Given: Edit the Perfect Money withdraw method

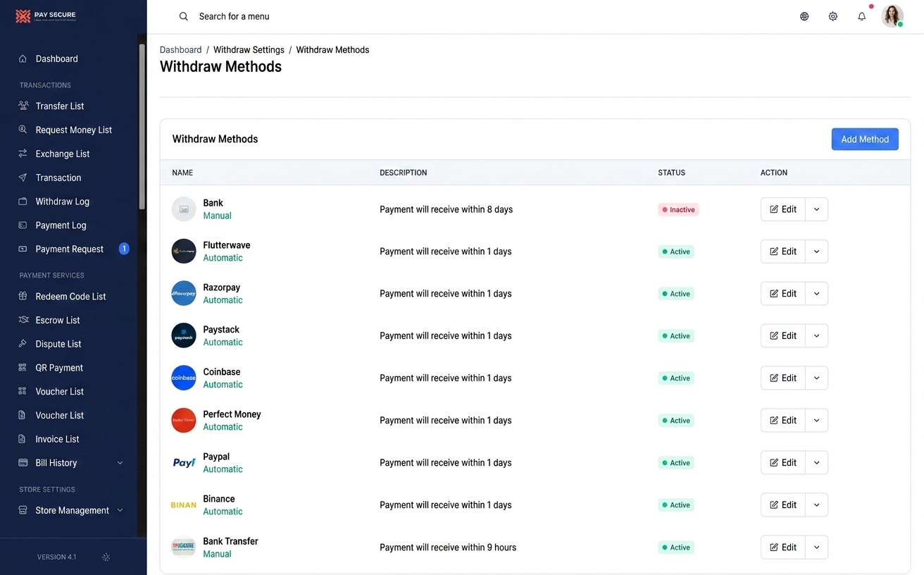Looking at the screenshot, I should [783, 421].
